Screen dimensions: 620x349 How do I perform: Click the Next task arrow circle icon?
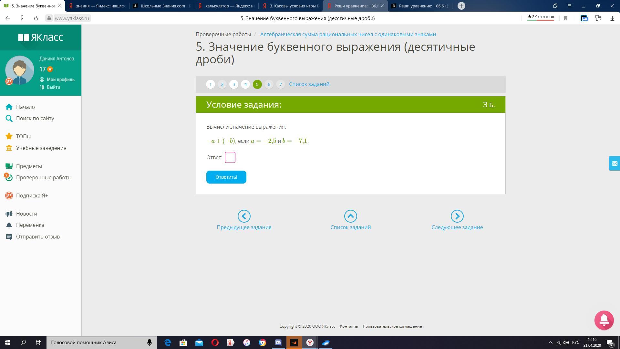coord(457,216)
